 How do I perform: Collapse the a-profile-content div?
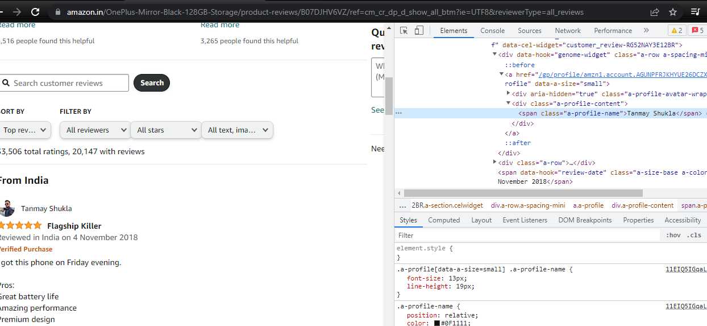coord(508,104)
